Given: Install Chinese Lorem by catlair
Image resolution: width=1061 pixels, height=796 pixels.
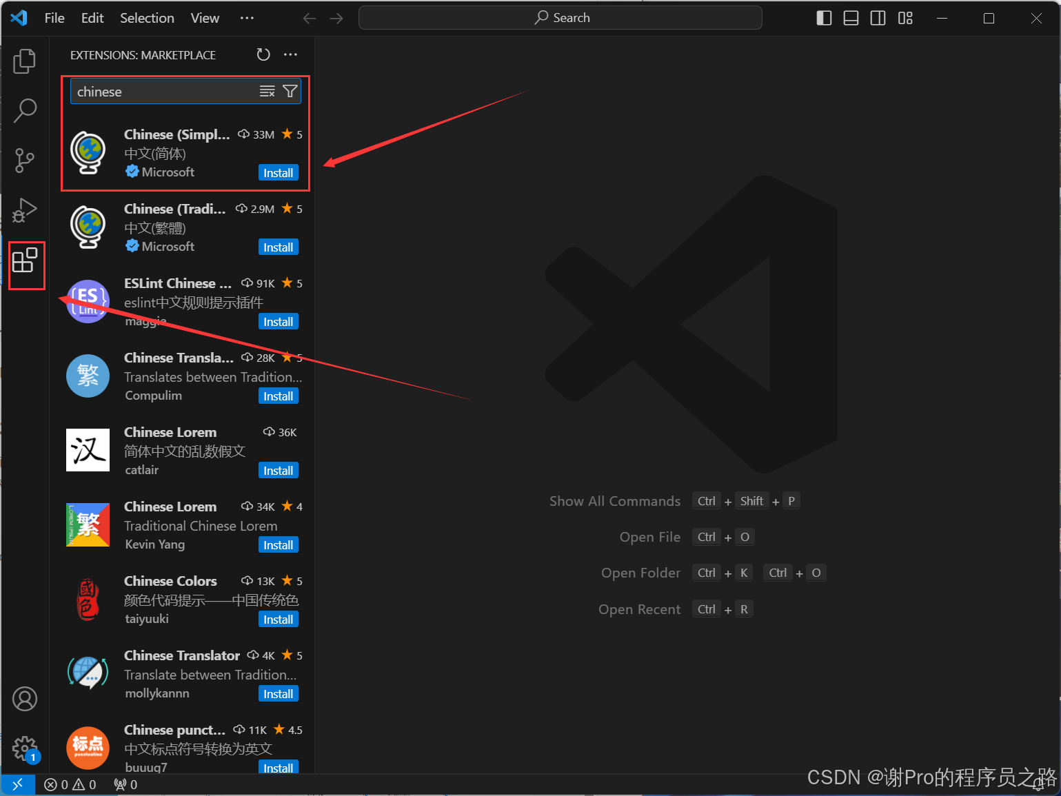Looking at the screenshot, I should point(279,470).
